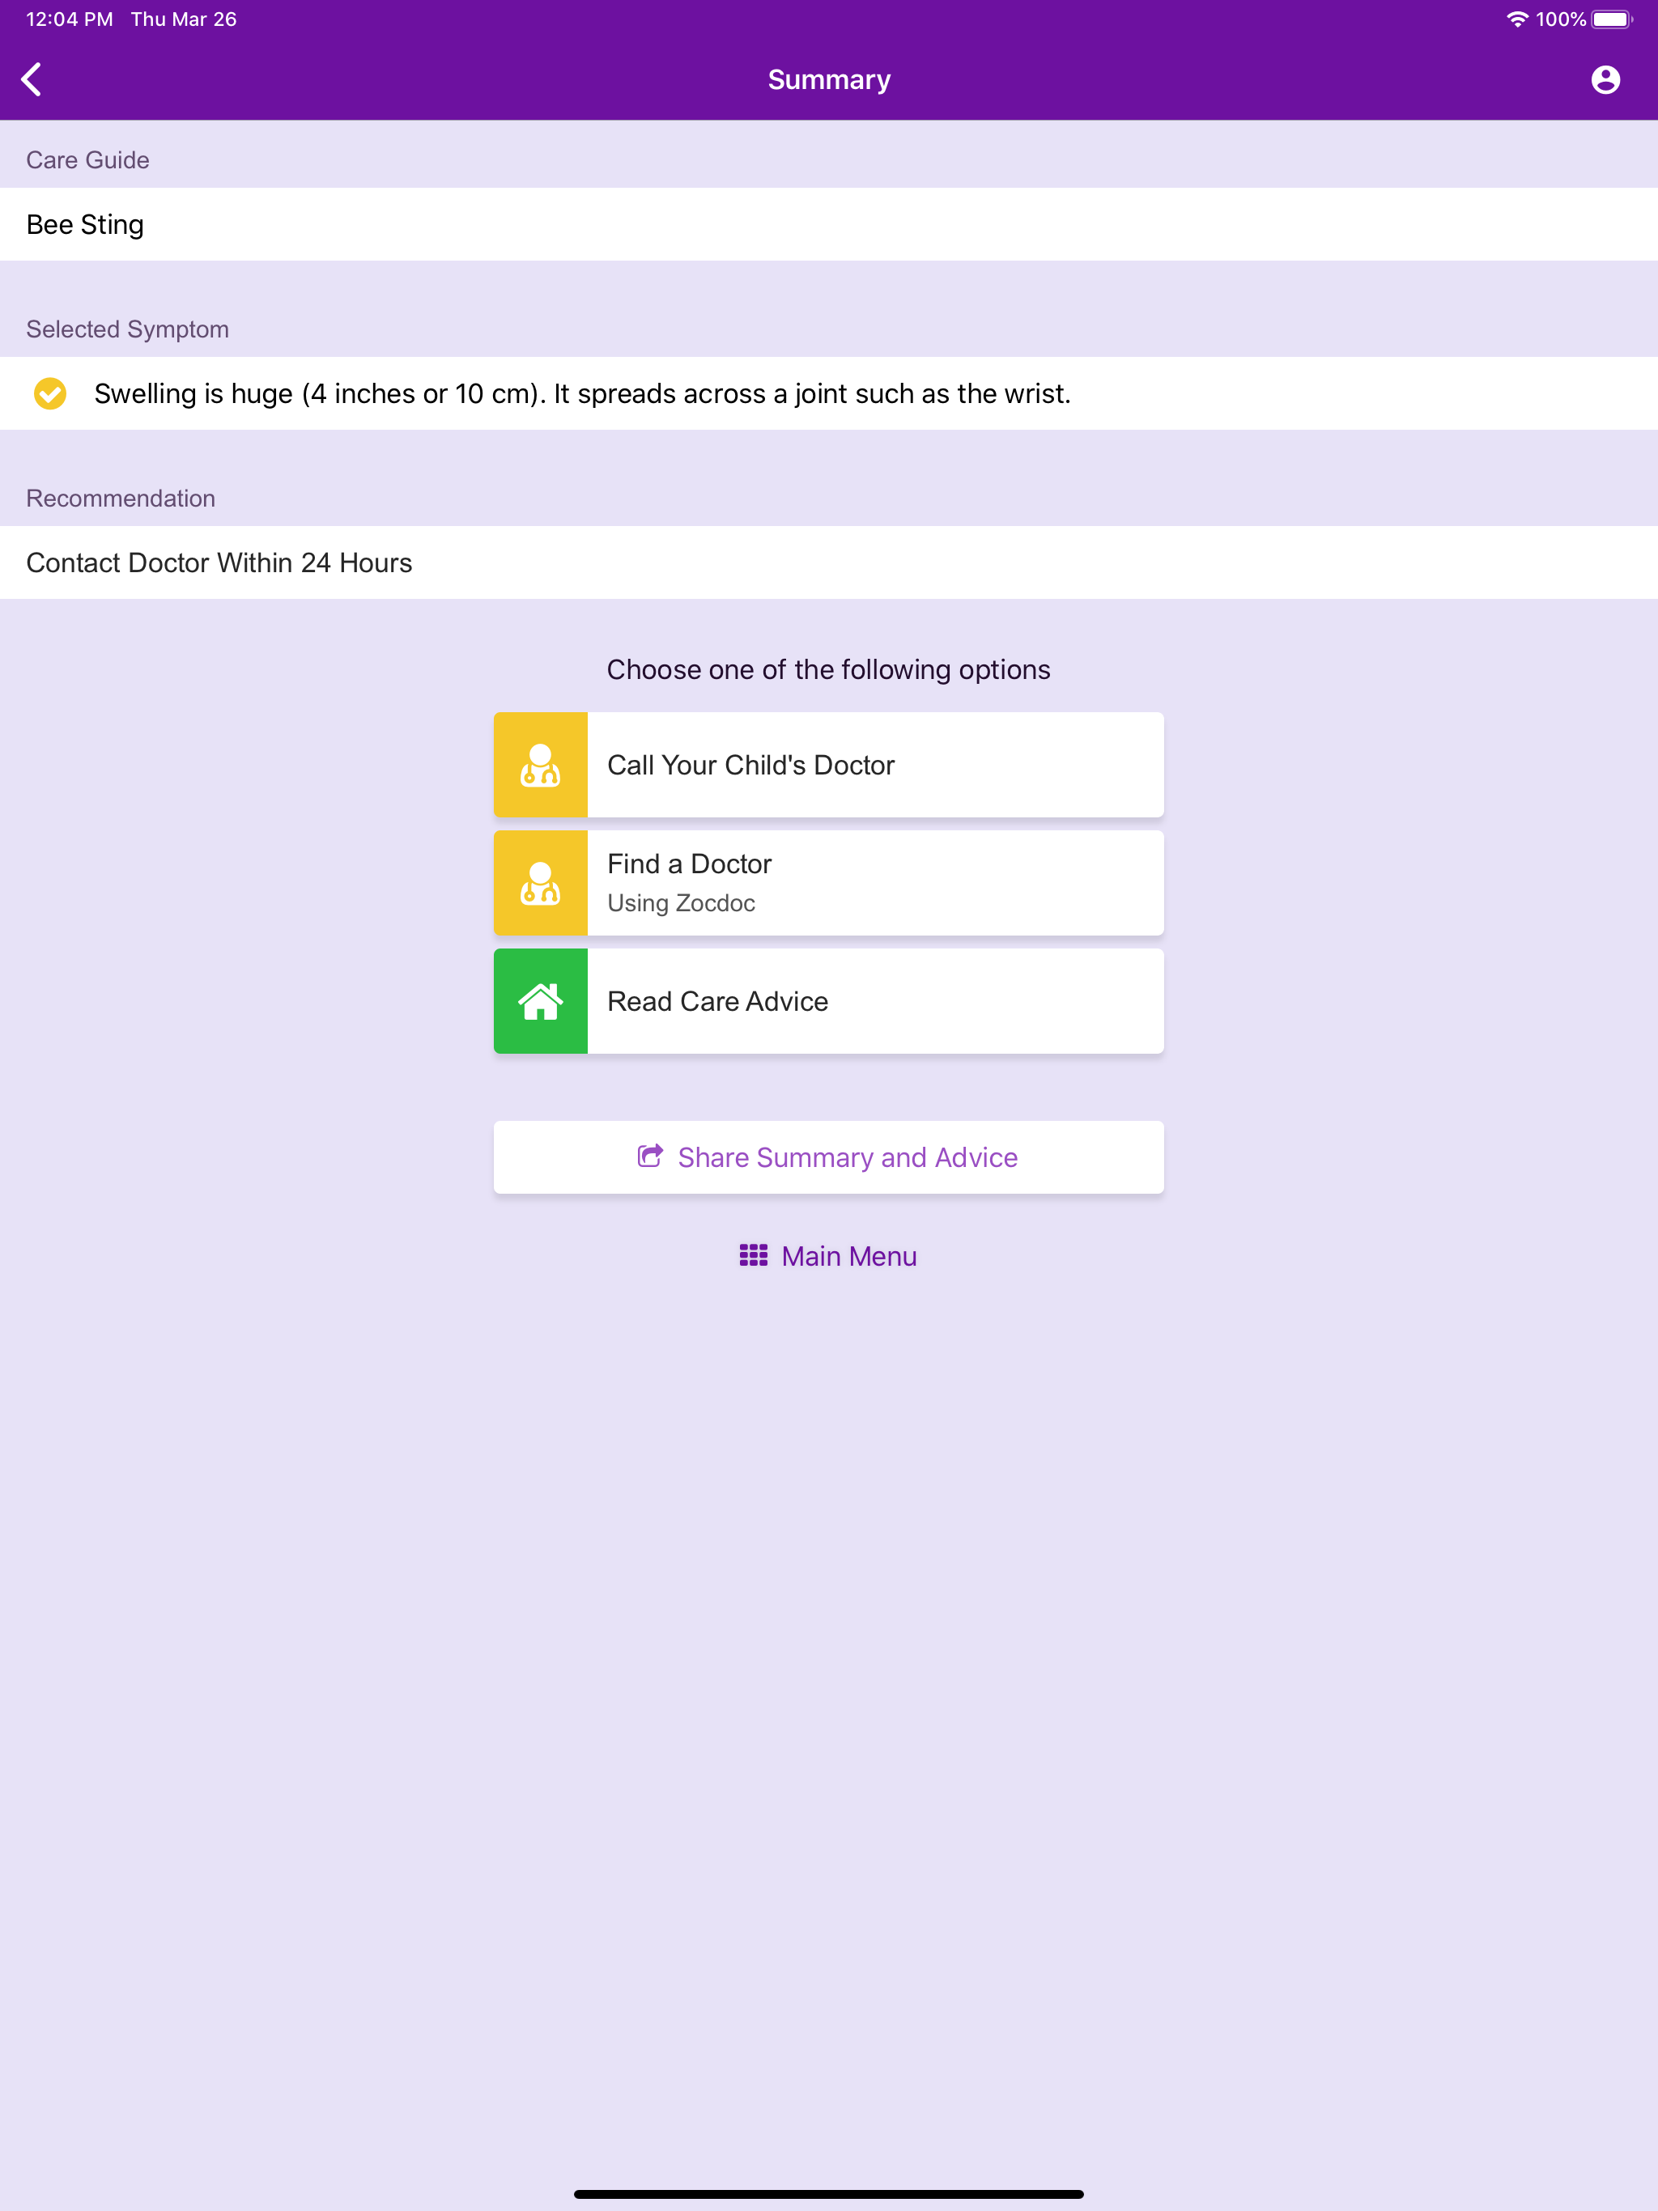Click the grid icon beside Main Menu
This screenshot has height=2211, width=1658.
(x=753, y=1255)
